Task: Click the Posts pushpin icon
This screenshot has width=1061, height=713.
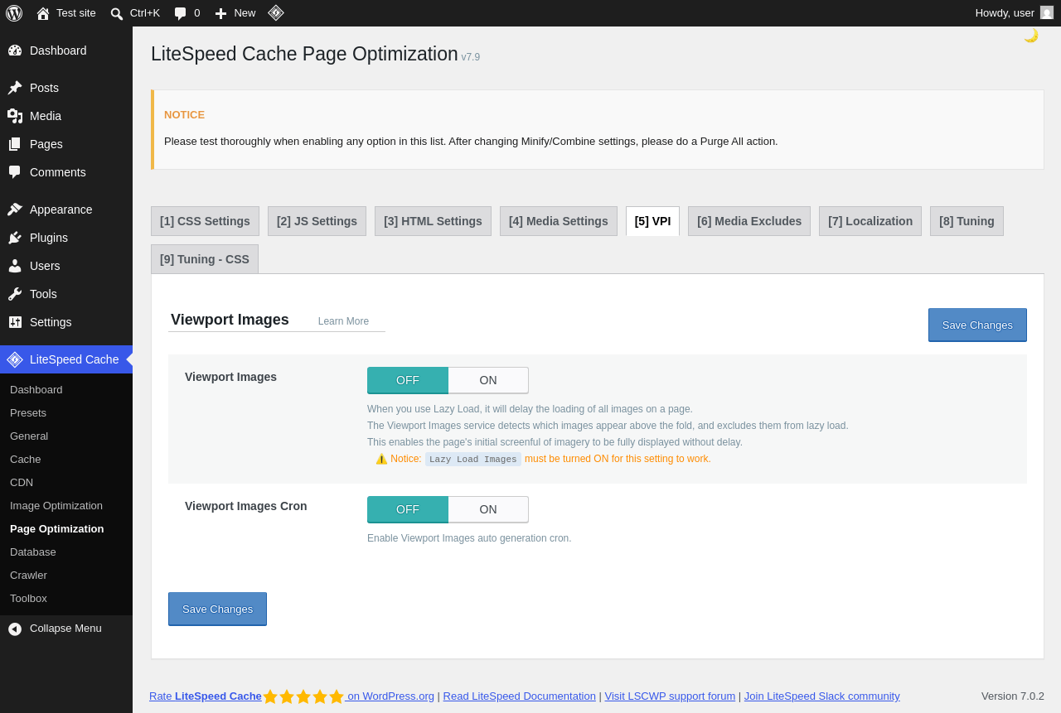Action: [x=15, y=88]
